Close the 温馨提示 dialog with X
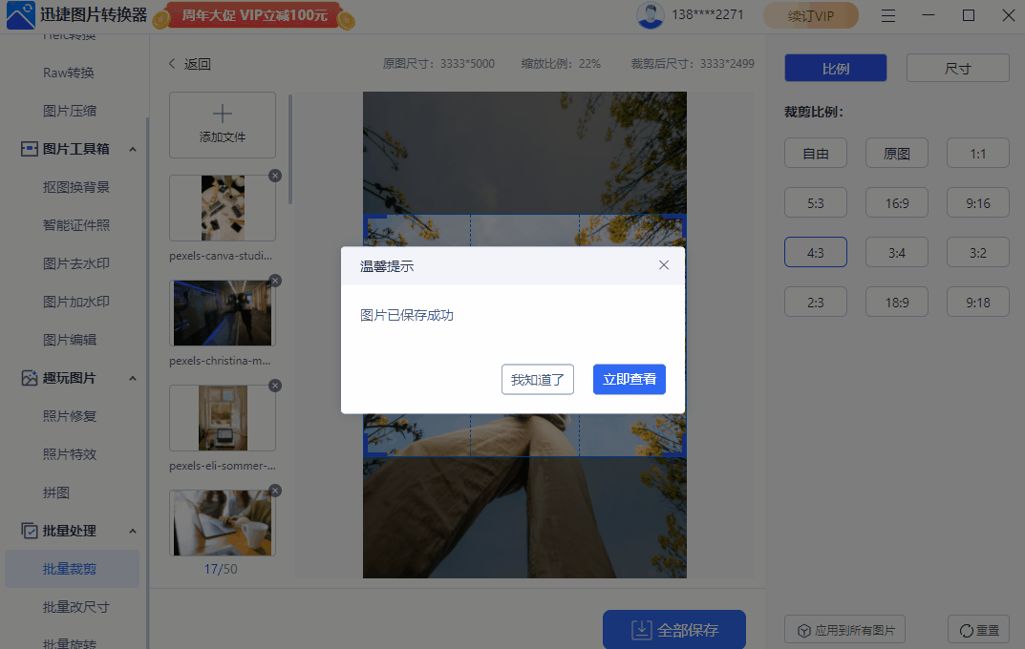 point(664,265)
